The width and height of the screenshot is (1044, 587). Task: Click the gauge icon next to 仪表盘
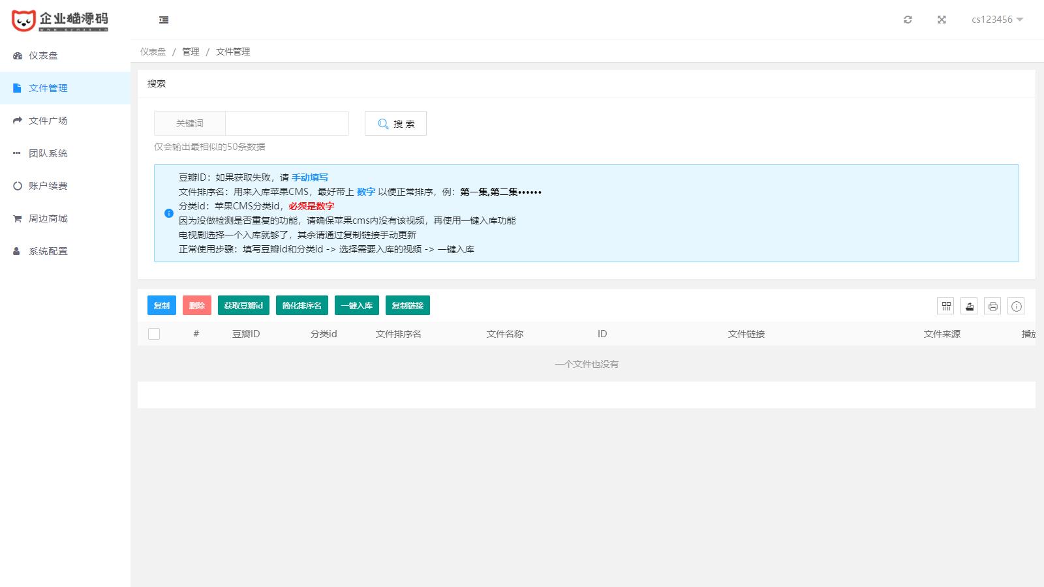[x=16, y=55]
